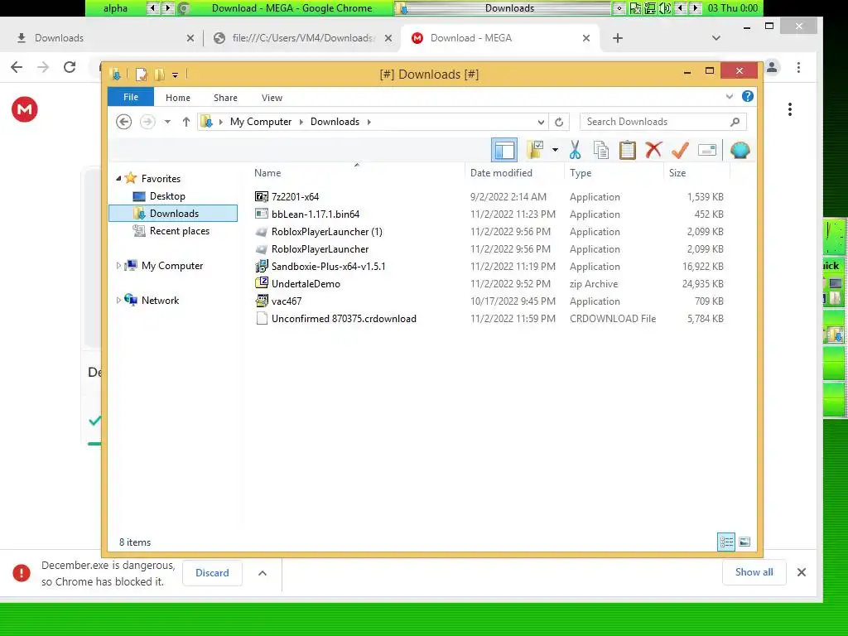Open the Explorer help question mark

point(748,96)
